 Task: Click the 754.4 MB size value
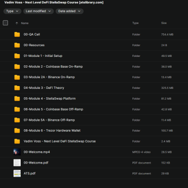(167, 34)
